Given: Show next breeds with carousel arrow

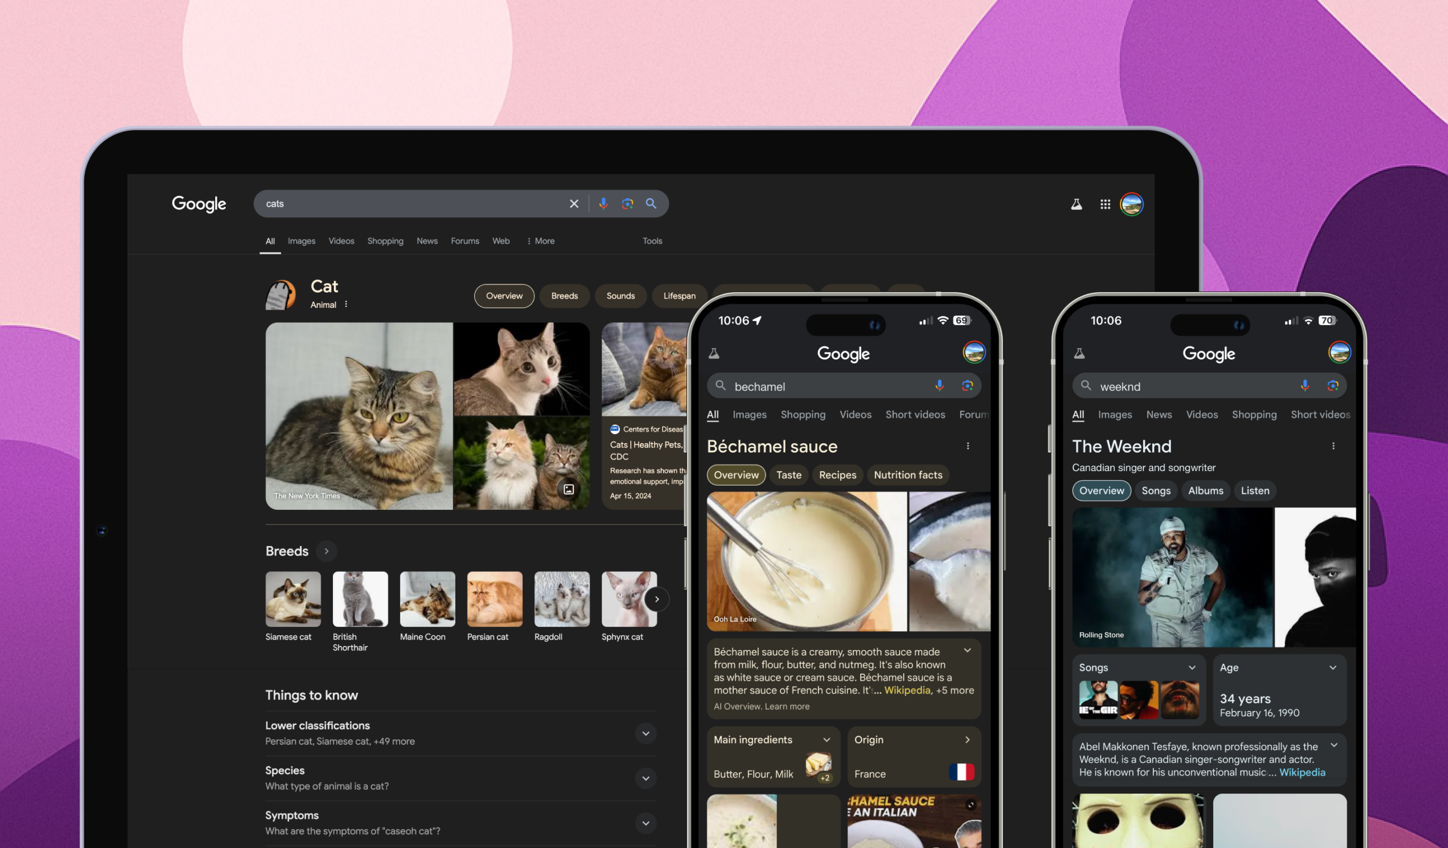Looking at the screenshot, I should coord(657,599).
